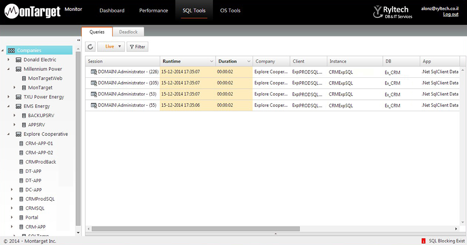Expand the MonTarget server node
Image resolution: width=467 pixels, height=245 pixels.
point(14,87)
